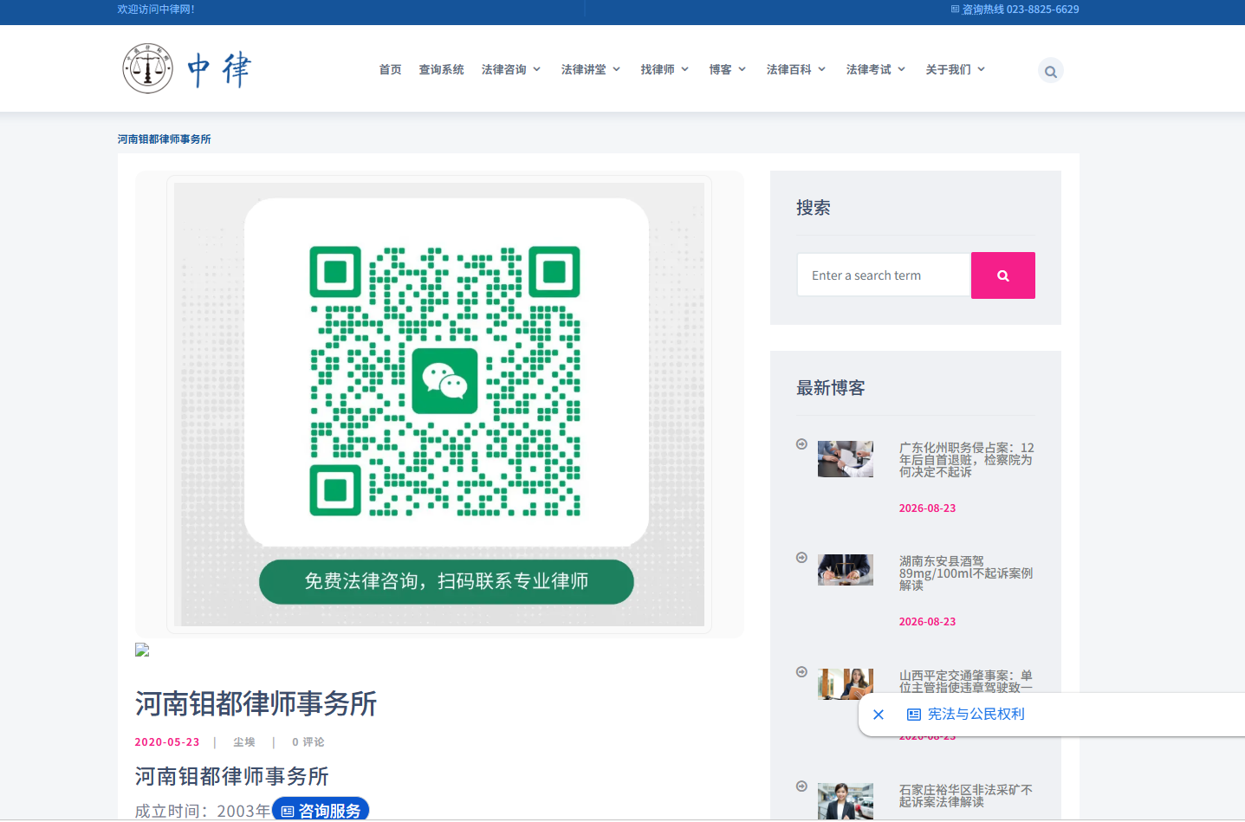Expand the 法律考试 dropdown menu
The width and height of the screenshot is (1245, 822).
[x=876, y=69]
